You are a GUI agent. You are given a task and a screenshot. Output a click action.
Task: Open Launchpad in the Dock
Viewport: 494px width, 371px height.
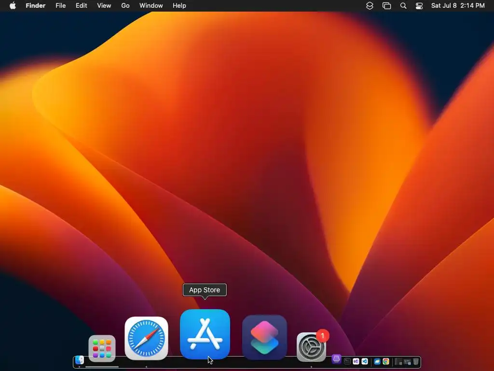(102, 349)
